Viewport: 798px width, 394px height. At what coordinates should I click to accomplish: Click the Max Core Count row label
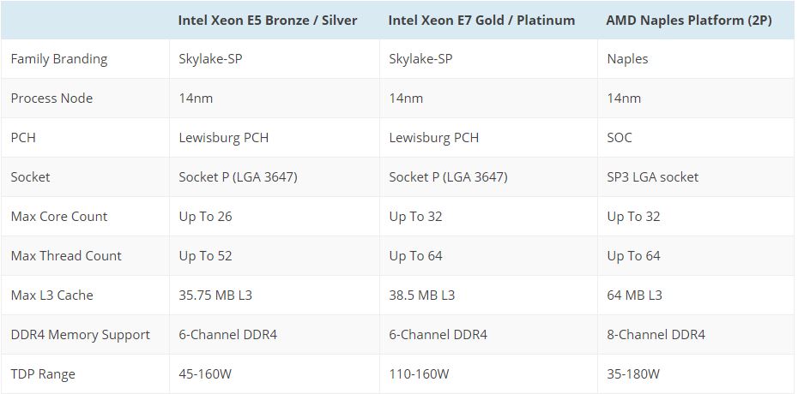[x=59, y=217]
